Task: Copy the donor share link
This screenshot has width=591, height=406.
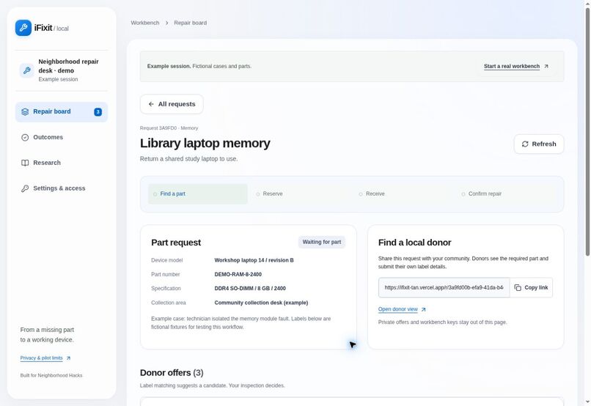Action: click(x=531, y=288)
